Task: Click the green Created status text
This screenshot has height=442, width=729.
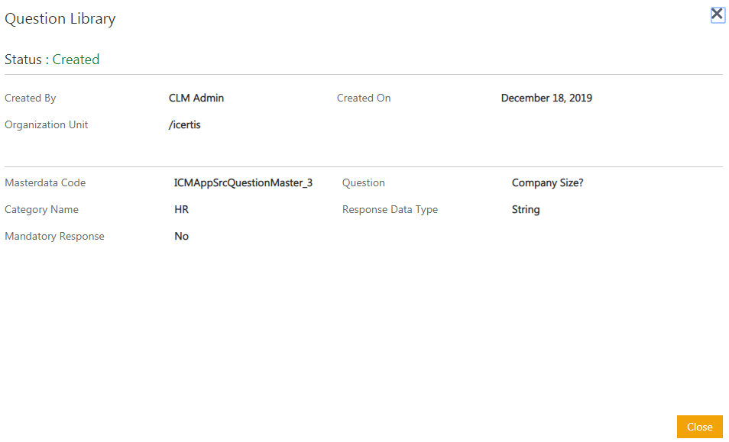Action: tap(76, 60)
